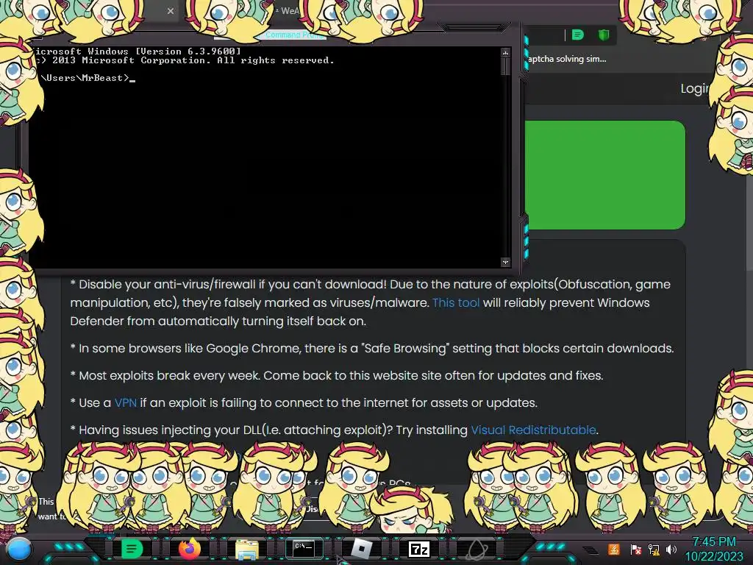Click the green extension icon in the browser toolbar
This screenshot has width=753, height=565.
click(x=578, y=35)
